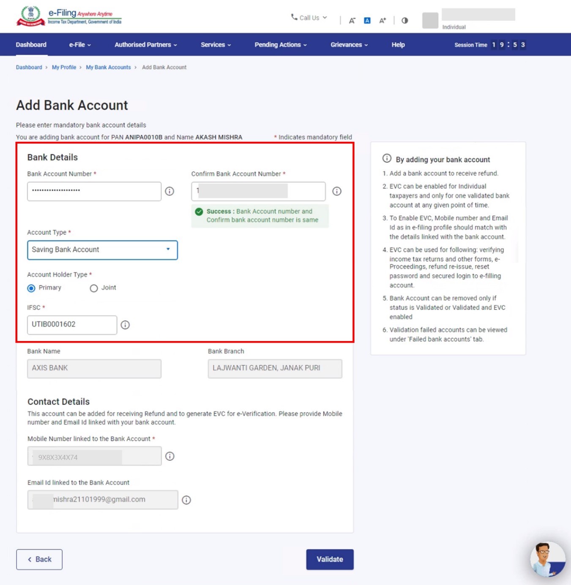This screenshot has height=585, width=571.
Task: Open the chatbot assistant avatar
Action: tap(547, 559)
